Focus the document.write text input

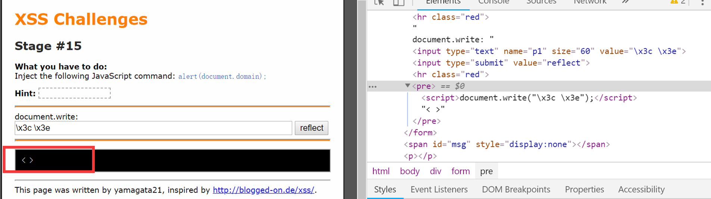(x=153, y=128)
